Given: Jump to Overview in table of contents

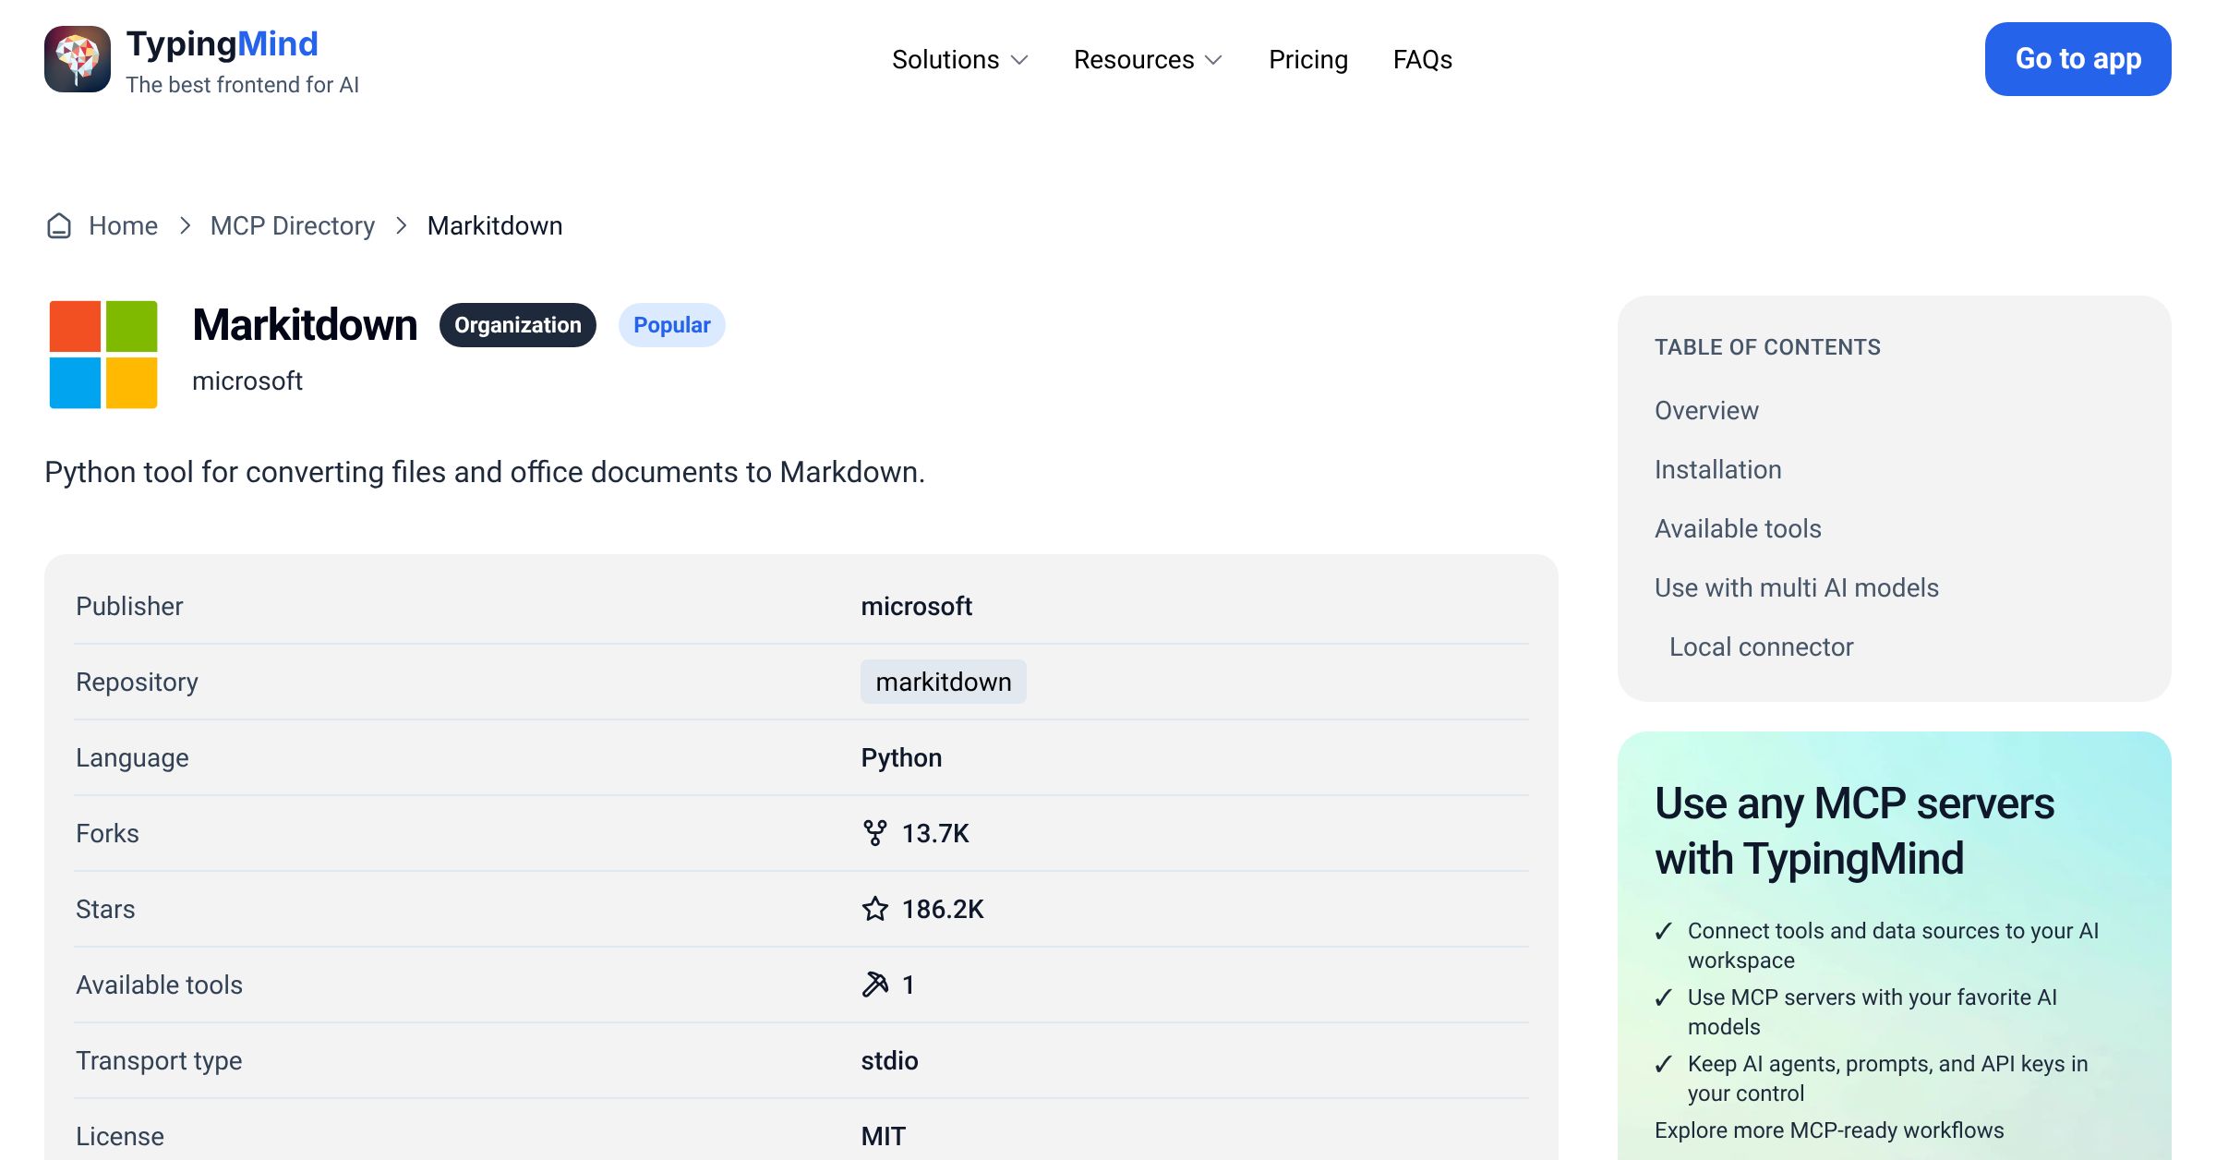Looking at the screenshot, I should tap(1706, 410).
